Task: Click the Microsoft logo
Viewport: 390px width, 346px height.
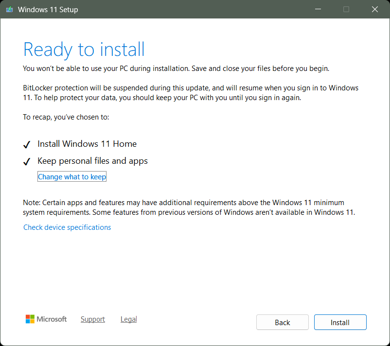Action: click(x=46, y=319)
